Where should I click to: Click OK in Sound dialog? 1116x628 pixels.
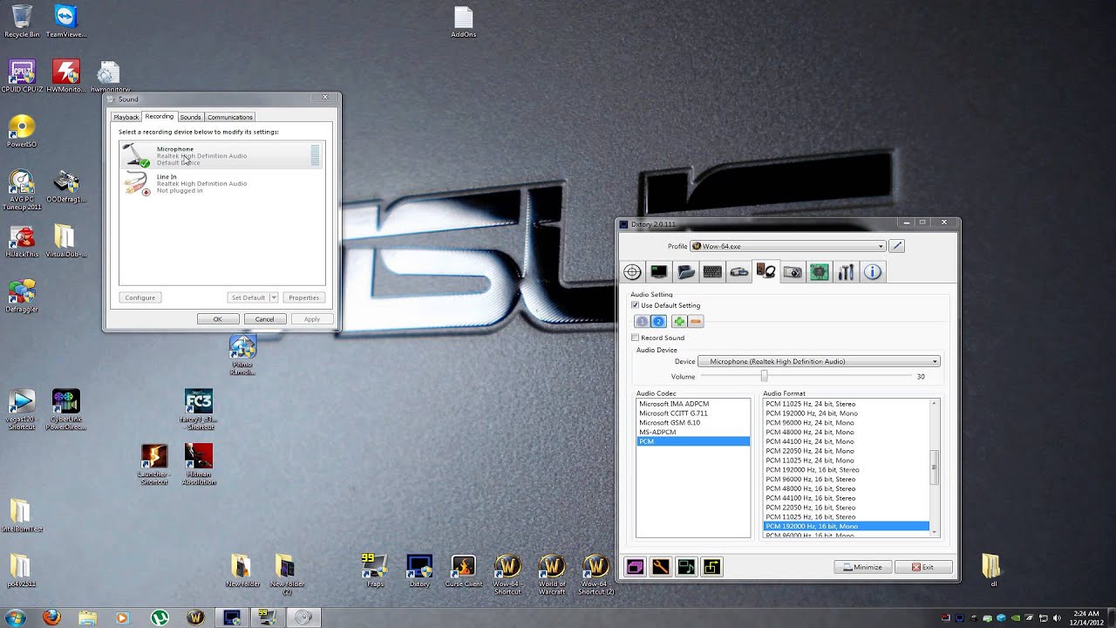point(218,319)
